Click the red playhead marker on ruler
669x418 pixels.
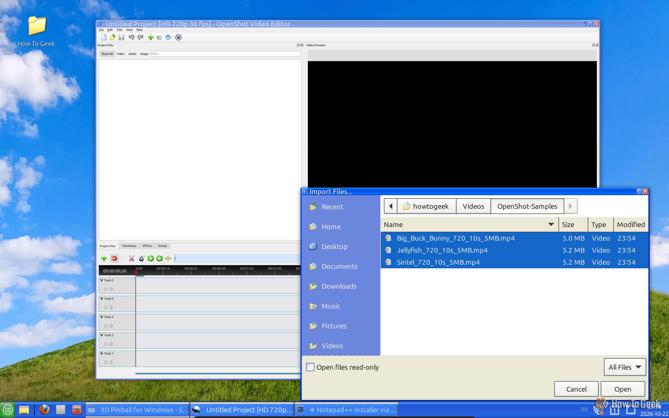coord(136,272)
